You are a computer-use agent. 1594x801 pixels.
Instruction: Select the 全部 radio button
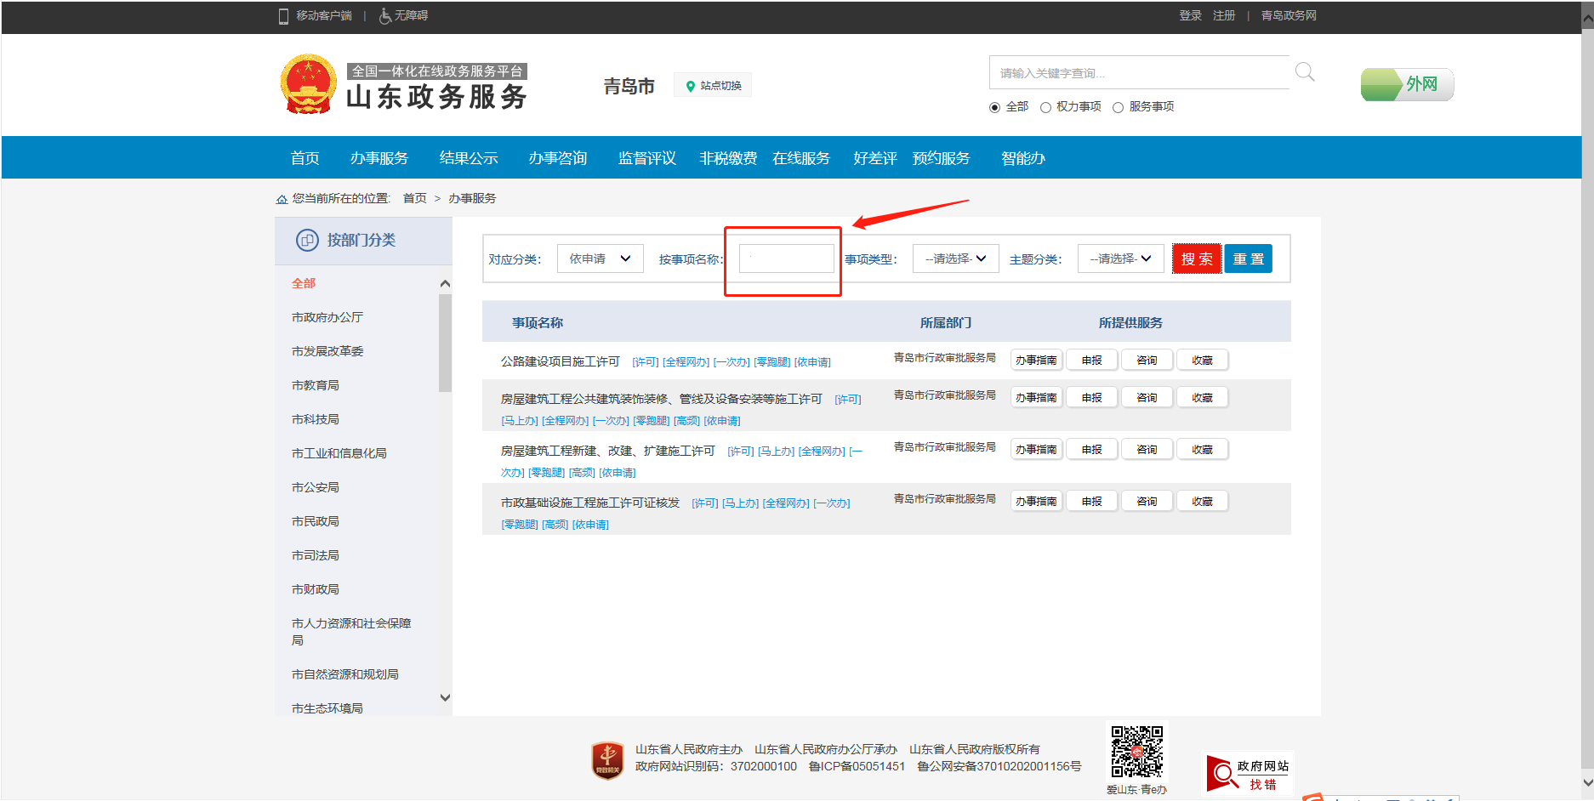pos(994,107)
